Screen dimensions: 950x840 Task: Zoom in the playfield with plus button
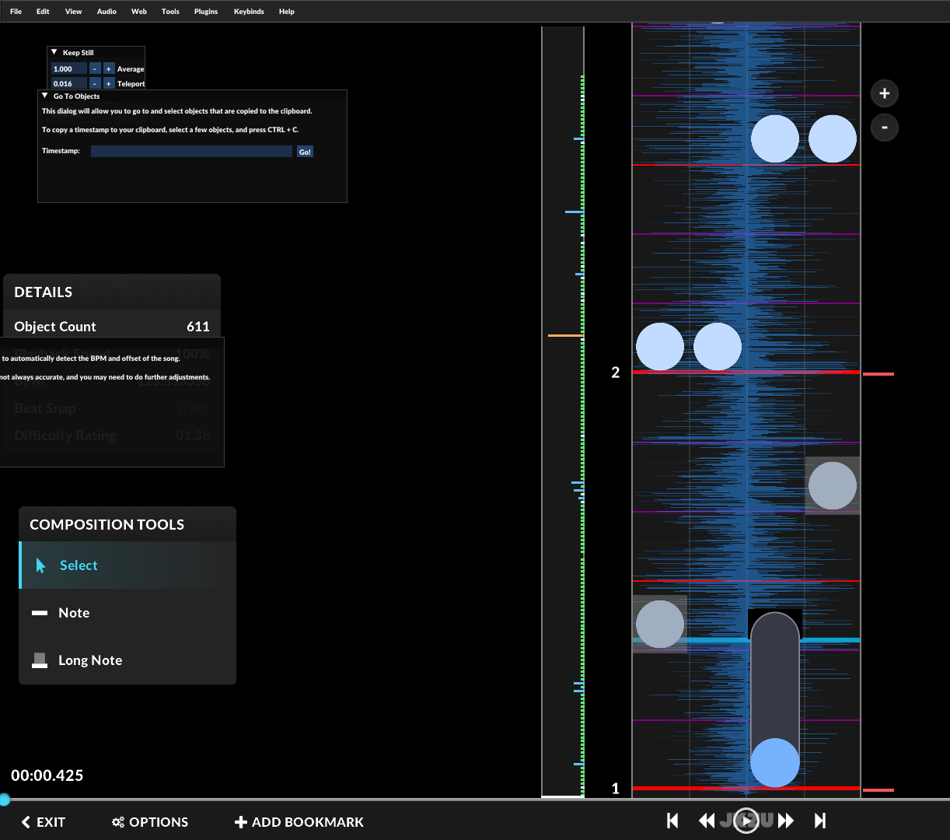coord(884,94)
